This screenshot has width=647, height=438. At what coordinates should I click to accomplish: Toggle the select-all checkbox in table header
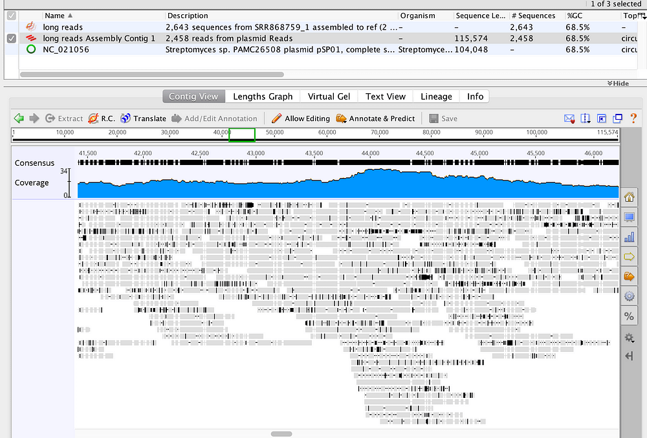tap(12, 16)
